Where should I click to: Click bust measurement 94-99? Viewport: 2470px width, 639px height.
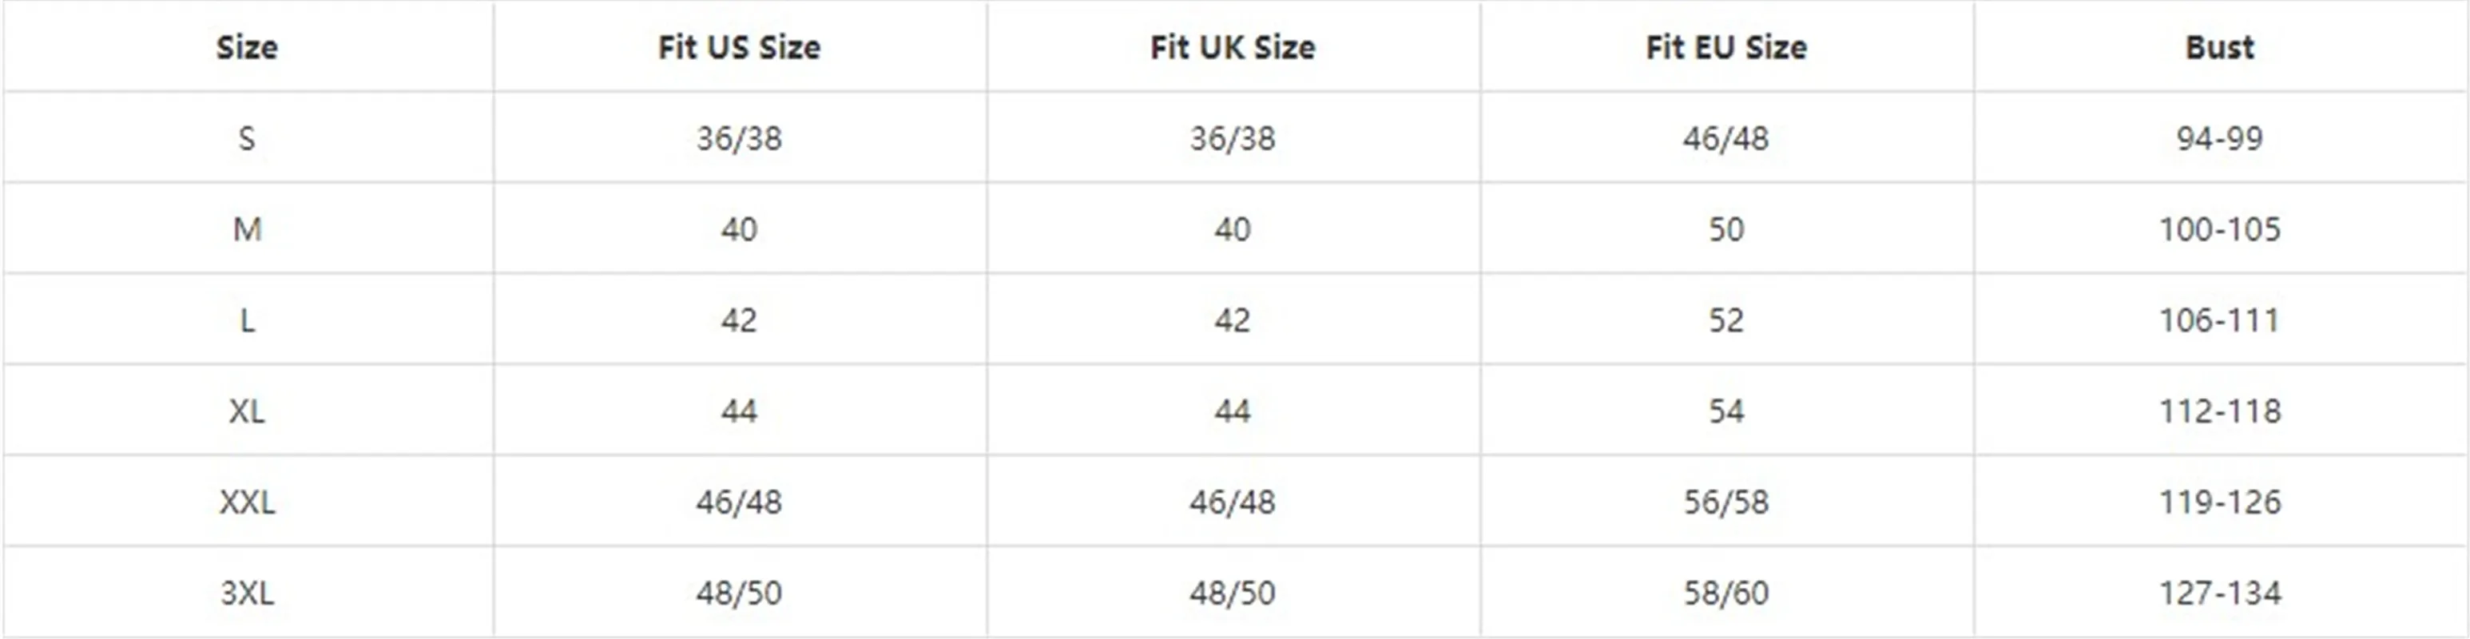tap(2219, 138)
